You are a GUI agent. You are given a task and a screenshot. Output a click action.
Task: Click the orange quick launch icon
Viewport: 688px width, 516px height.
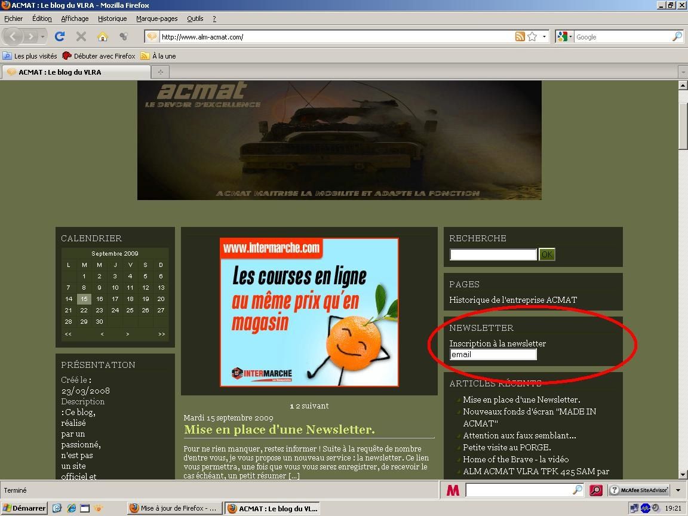click(x=99, y=508)
